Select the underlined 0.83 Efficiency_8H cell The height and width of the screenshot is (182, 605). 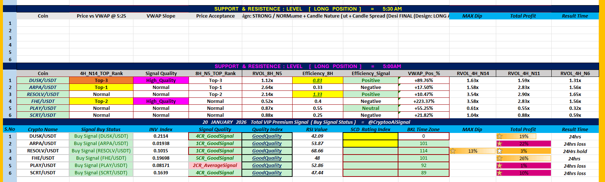pos(318,81)
